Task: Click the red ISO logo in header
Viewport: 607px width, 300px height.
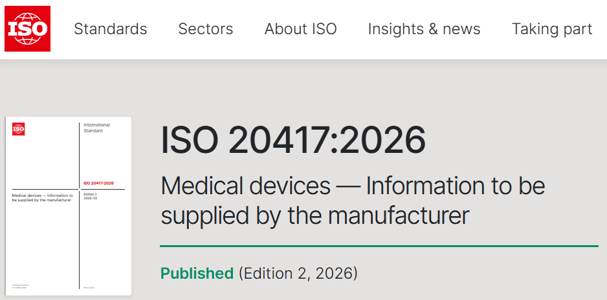Action: pos(27,29)
